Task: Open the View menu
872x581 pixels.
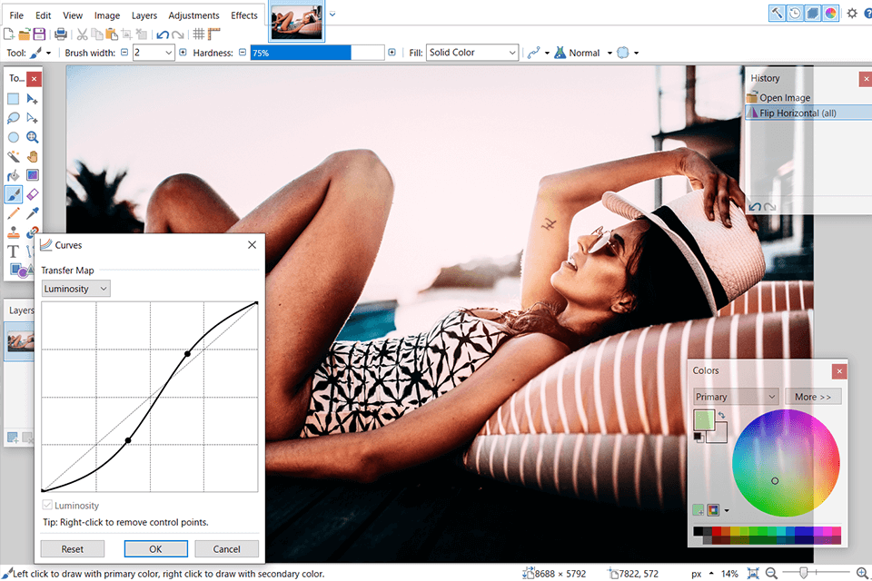Action: coord(73,15)
